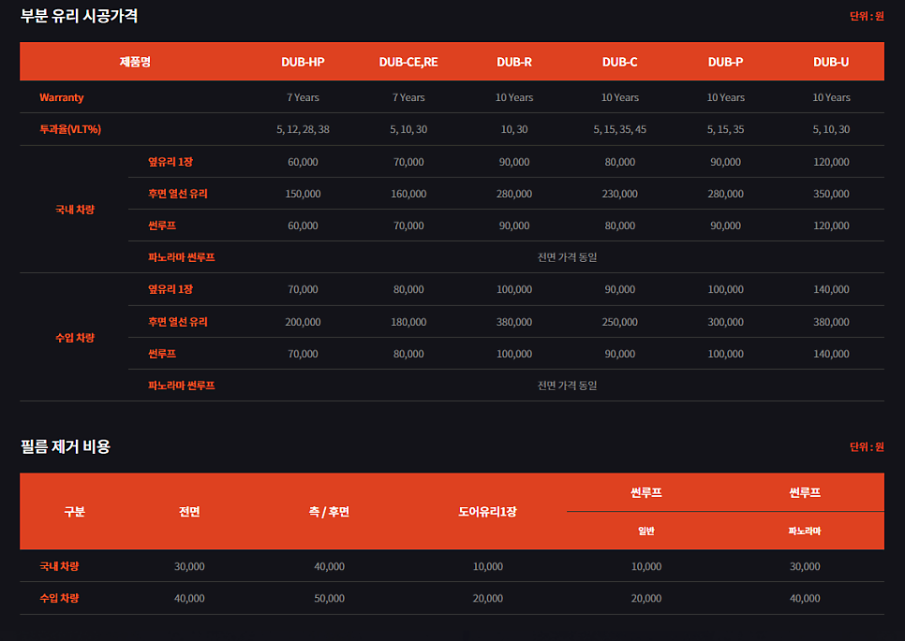Select the 160,000 price cell
Image resolution: width=905 pixels, height=641 pixels.
(408, 194)
